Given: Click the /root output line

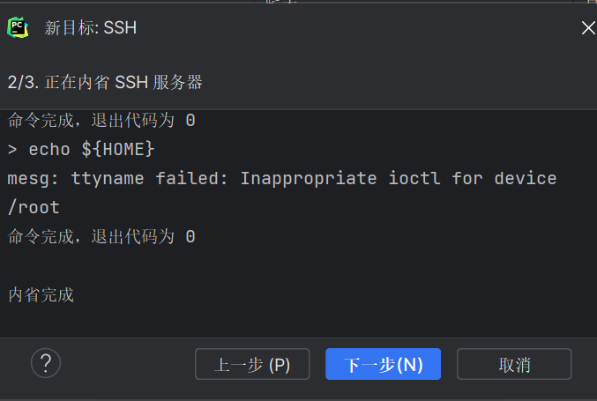Looking at the screenshot, I should (x=34, y=207).
